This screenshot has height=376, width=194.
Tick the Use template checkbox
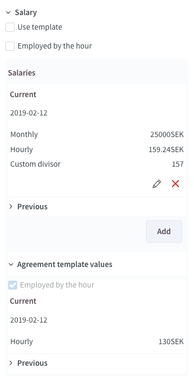pyautogui.click(x=10, y=28)
